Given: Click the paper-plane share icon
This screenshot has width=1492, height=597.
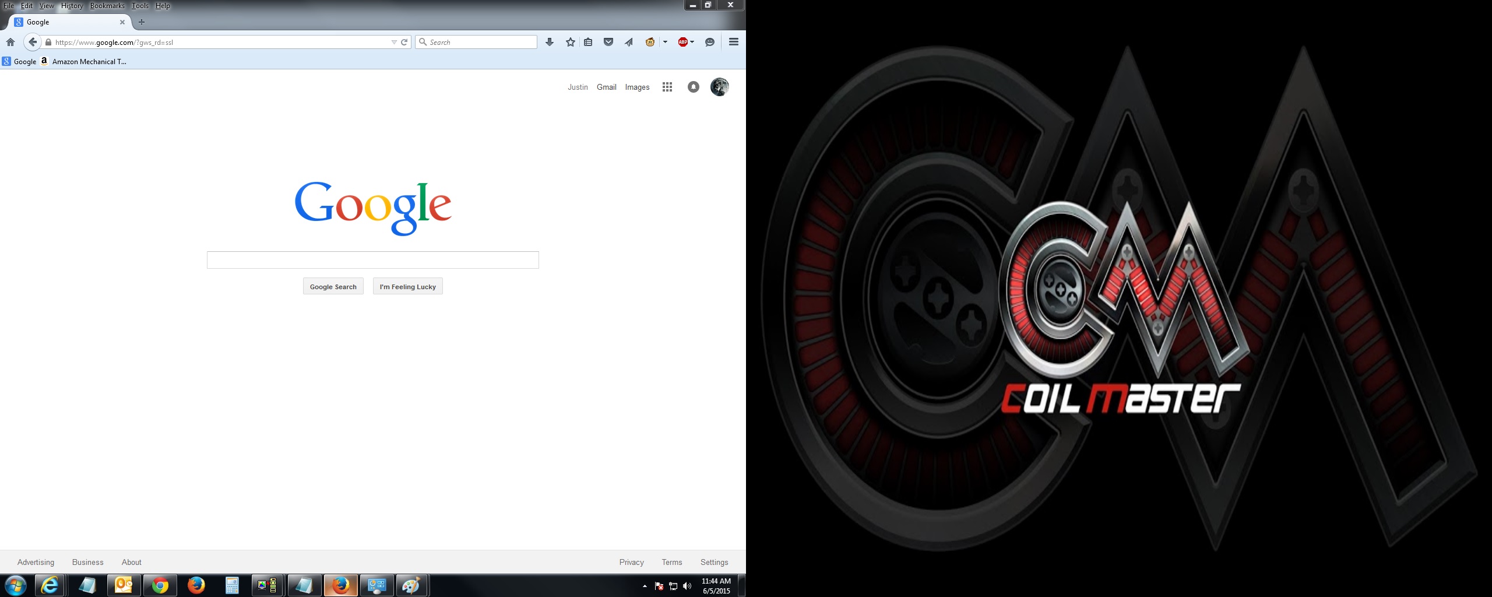Looking at the screenshot, I should [629, 42].
